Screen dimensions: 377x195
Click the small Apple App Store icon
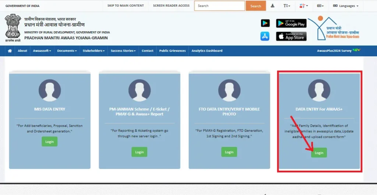pyautogui.click(x=265, y=36)
